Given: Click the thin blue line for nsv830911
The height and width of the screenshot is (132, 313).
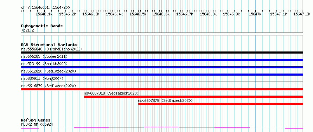Looking at the screenshot, I should [x=162, y=82].
